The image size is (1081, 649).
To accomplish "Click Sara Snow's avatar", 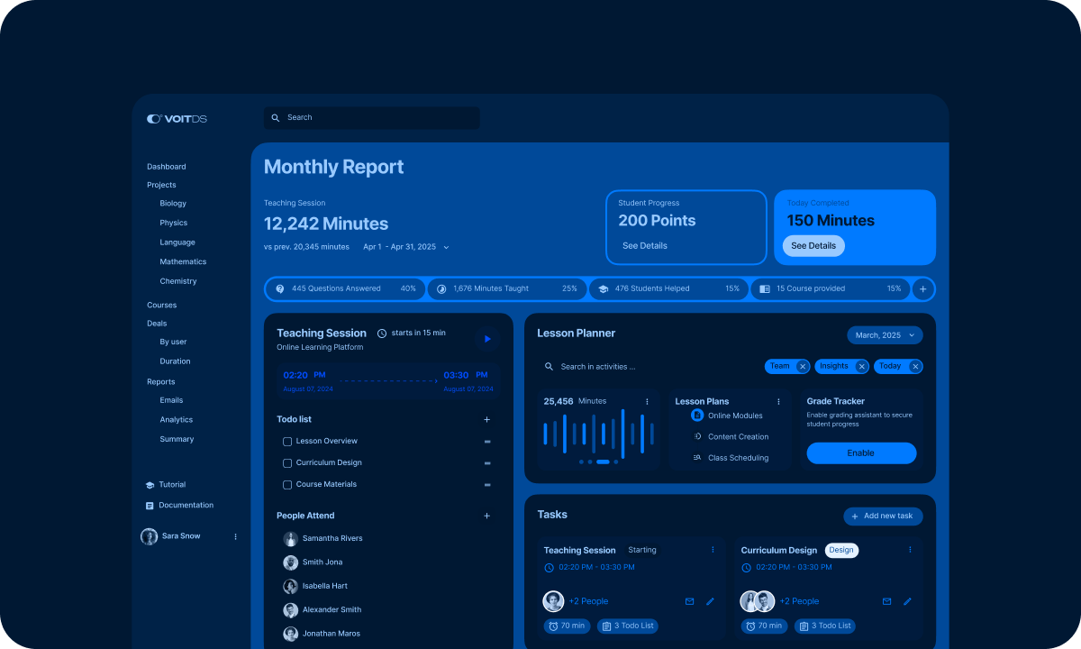I will (150, 536).
